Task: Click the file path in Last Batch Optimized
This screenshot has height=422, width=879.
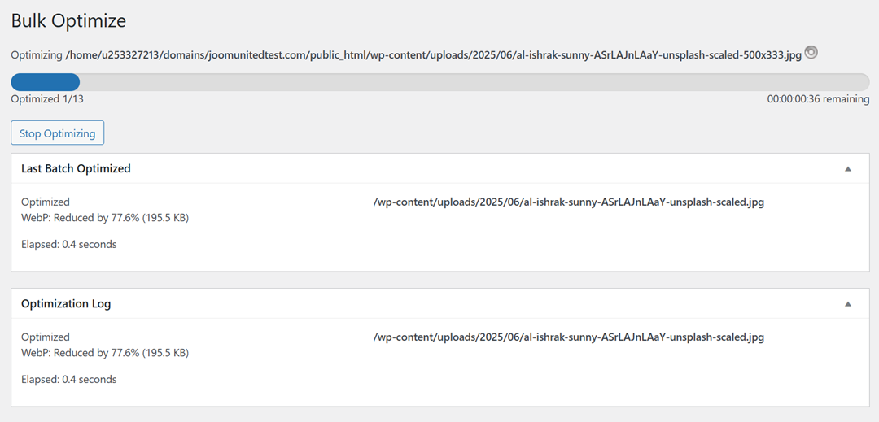Action: point(569,202)
